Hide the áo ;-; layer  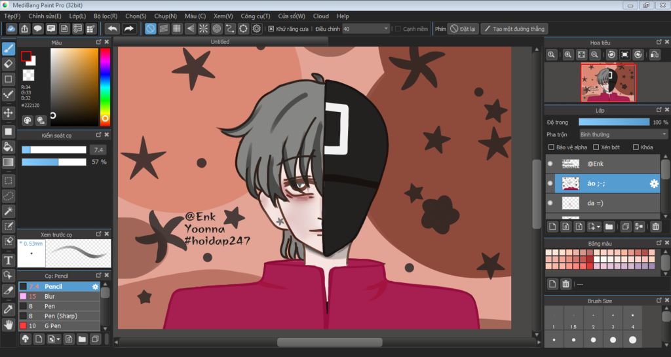550,183
